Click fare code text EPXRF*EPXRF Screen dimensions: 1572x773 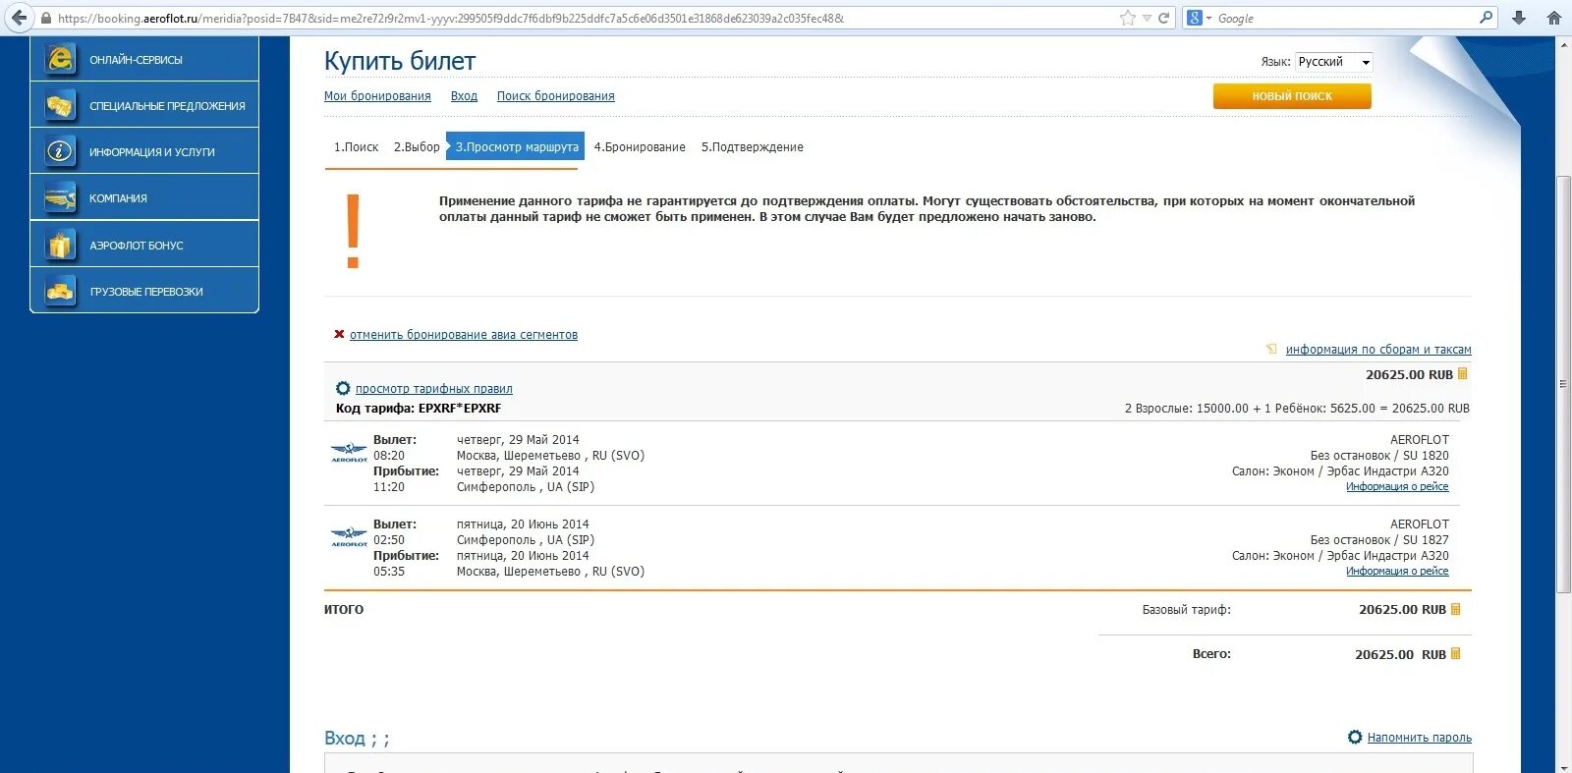click(x=460, y=409)
